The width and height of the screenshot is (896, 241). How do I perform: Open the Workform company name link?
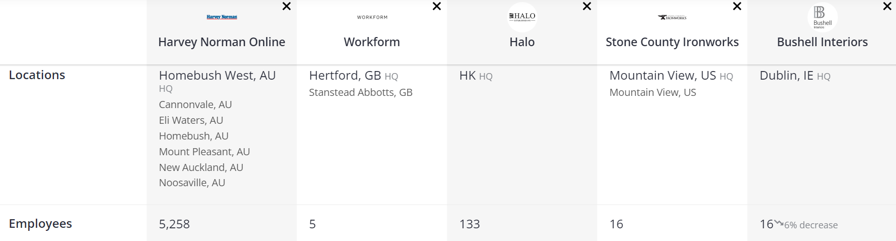[x=372, y=42]
